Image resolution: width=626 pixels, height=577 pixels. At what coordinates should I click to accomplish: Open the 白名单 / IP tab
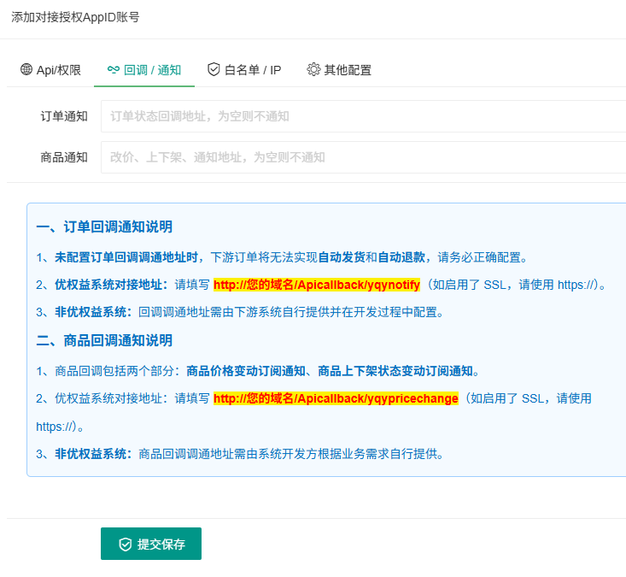[x=252, y=70]
